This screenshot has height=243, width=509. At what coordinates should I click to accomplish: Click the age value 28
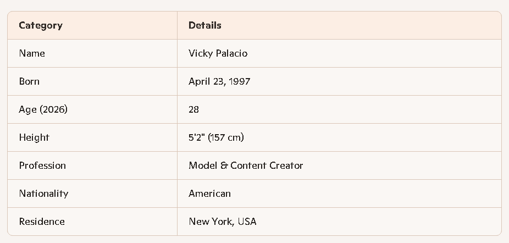(193, 109)
